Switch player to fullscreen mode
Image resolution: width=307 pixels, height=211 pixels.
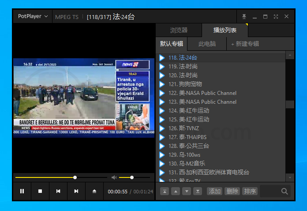[x=276, y=16]
